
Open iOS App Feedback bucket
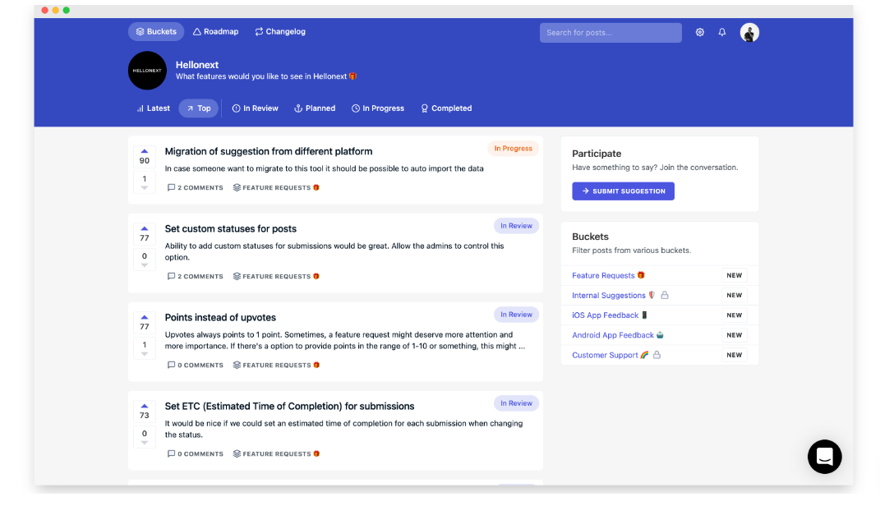click(606, 315)
